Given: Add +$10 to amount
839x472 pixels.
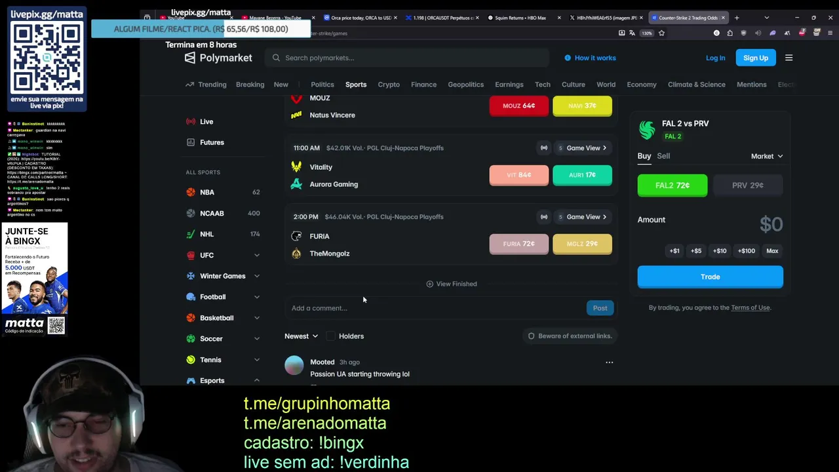Looking at the screenshot, I should [720, 250].
